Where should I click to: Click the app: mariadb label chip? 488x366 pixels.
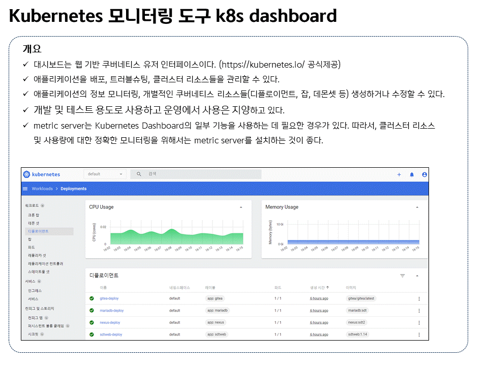pos(218,310)
